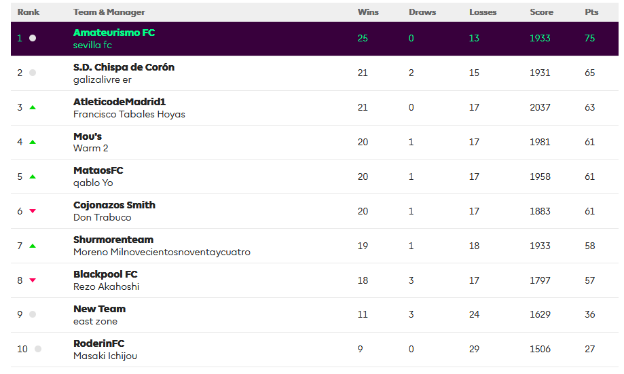Screen dimensions: 624x374
Task: Click red down arrow on Blackpool FC row
Action: (x=33, y=280)
